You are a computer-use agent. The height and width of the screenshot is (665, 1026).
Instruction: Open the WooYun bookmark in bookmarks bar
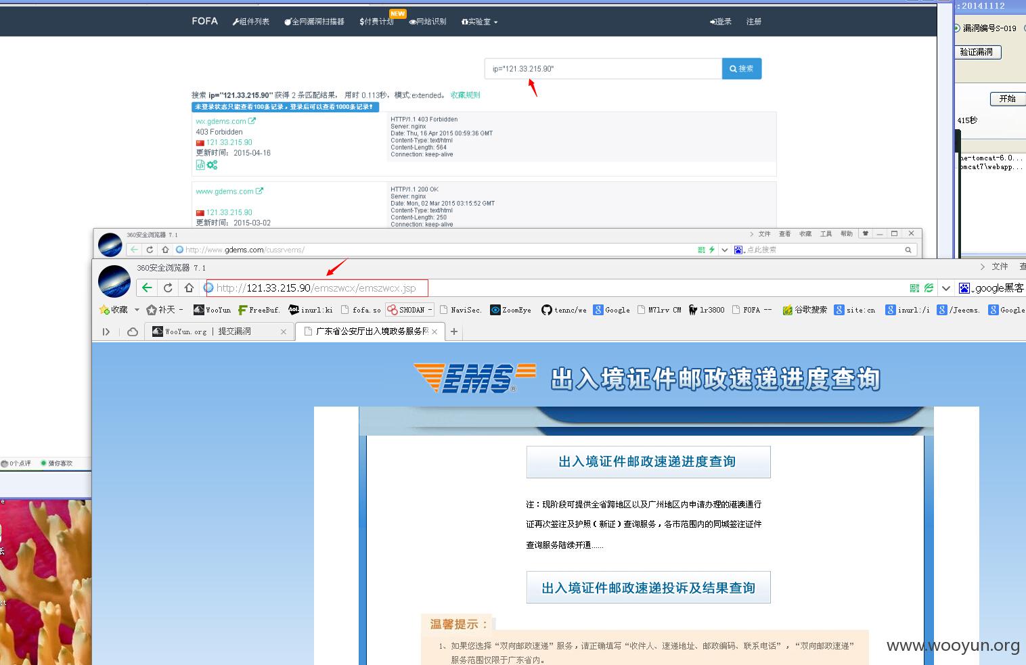[212, 310]
